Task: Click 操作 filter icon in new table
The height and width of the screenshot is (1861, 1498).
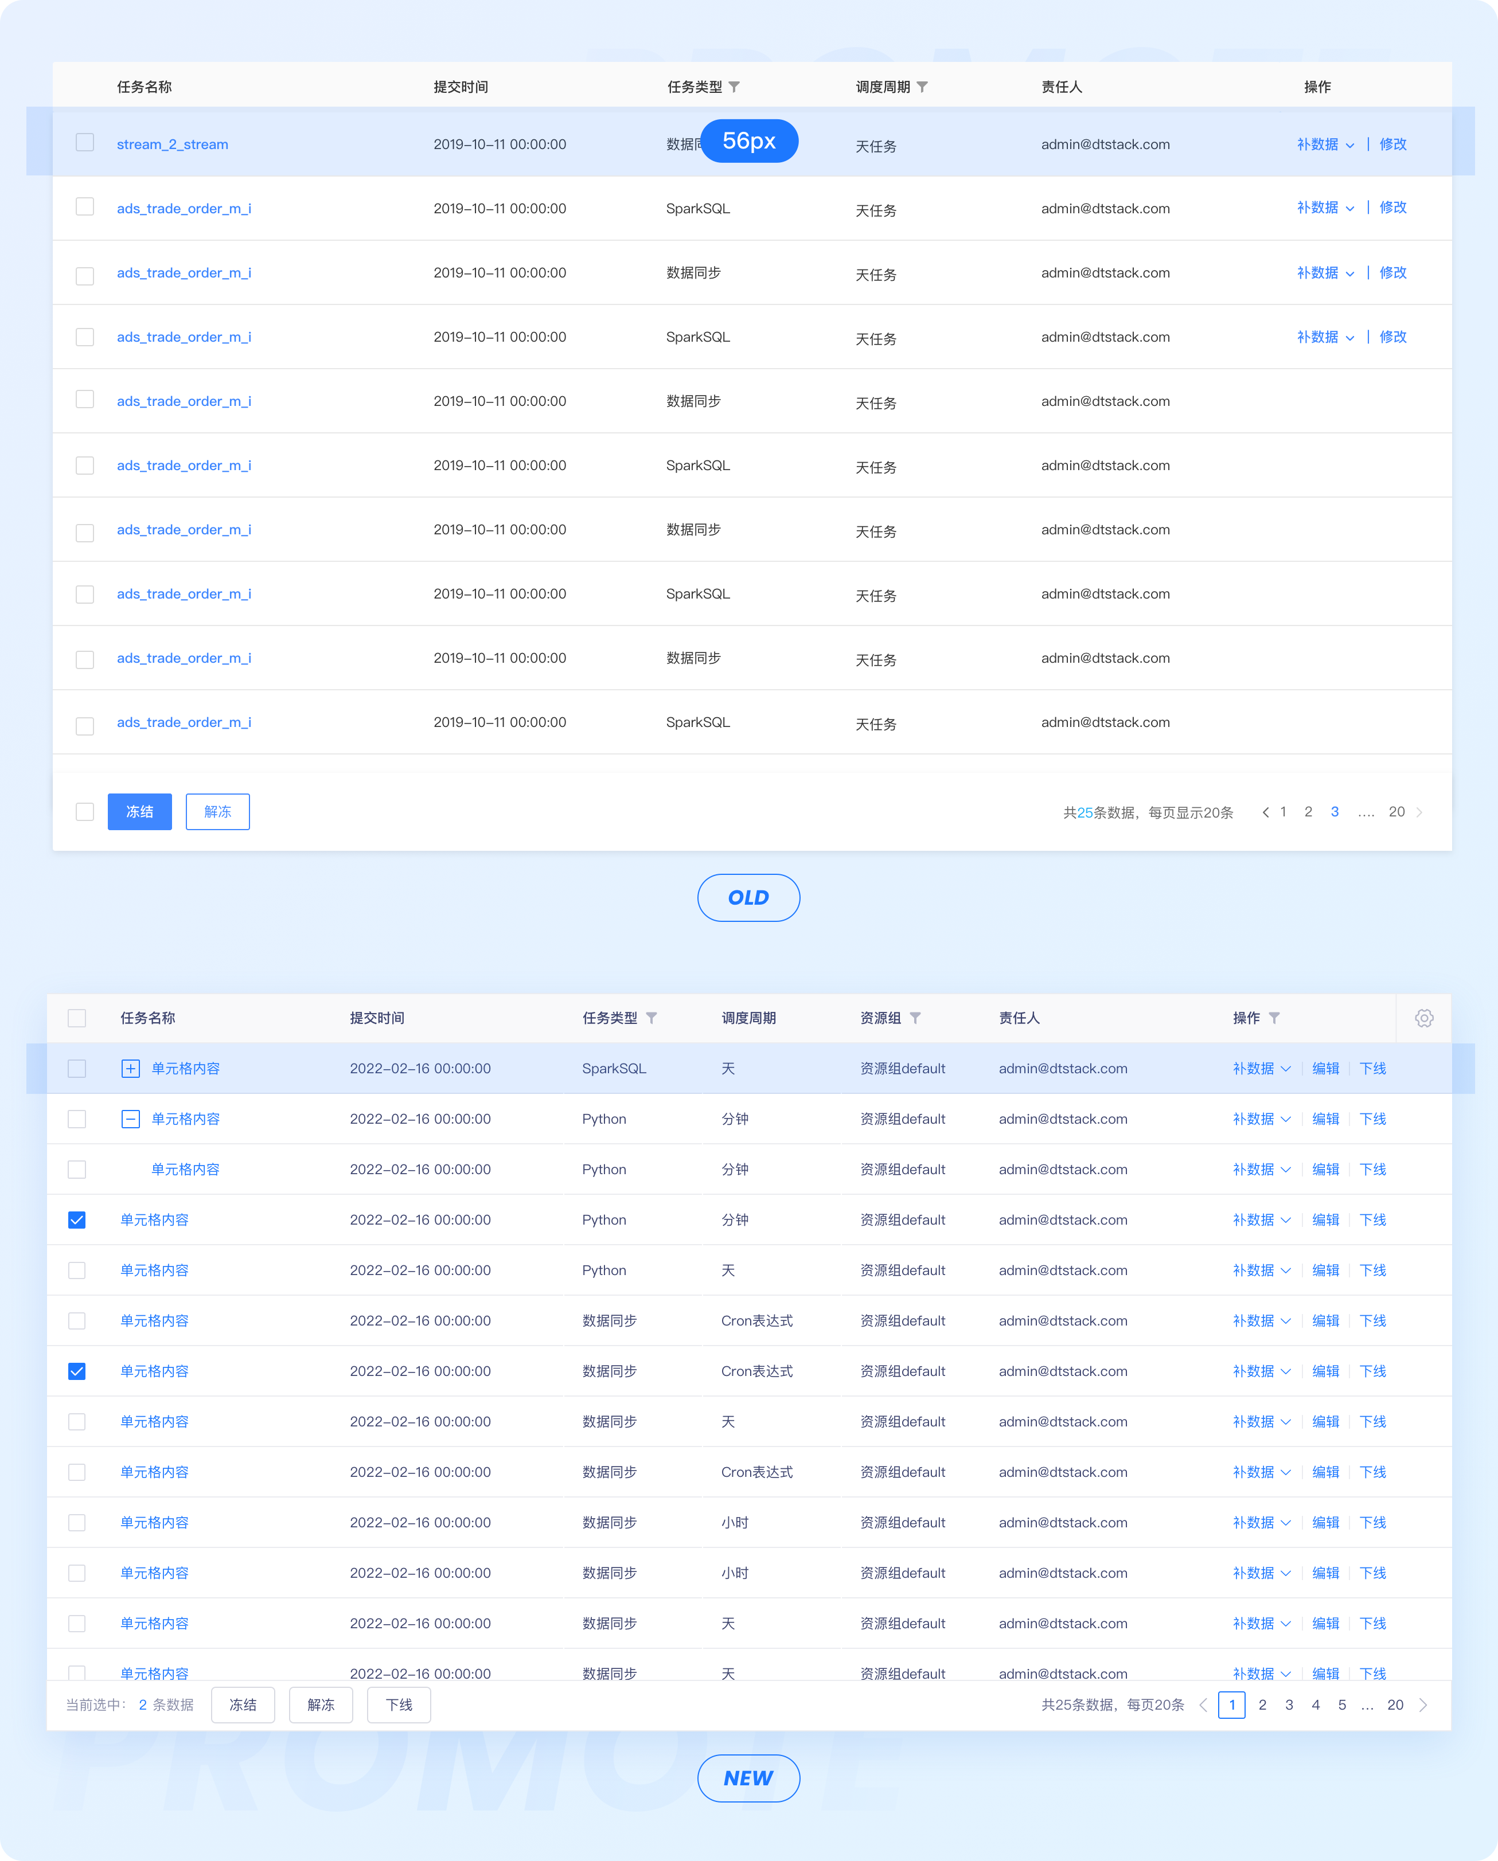Action: click(1274, 1018)
